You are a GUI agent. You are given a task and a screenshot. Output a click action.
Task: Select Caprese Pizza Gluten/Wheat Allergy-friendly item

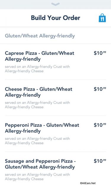(55, 62)
